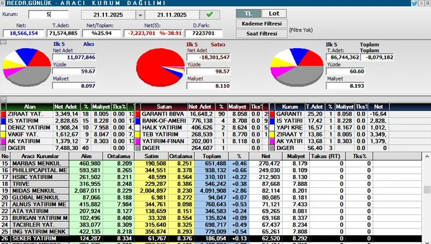Select the TRIVE row

(x=211, y=184)
